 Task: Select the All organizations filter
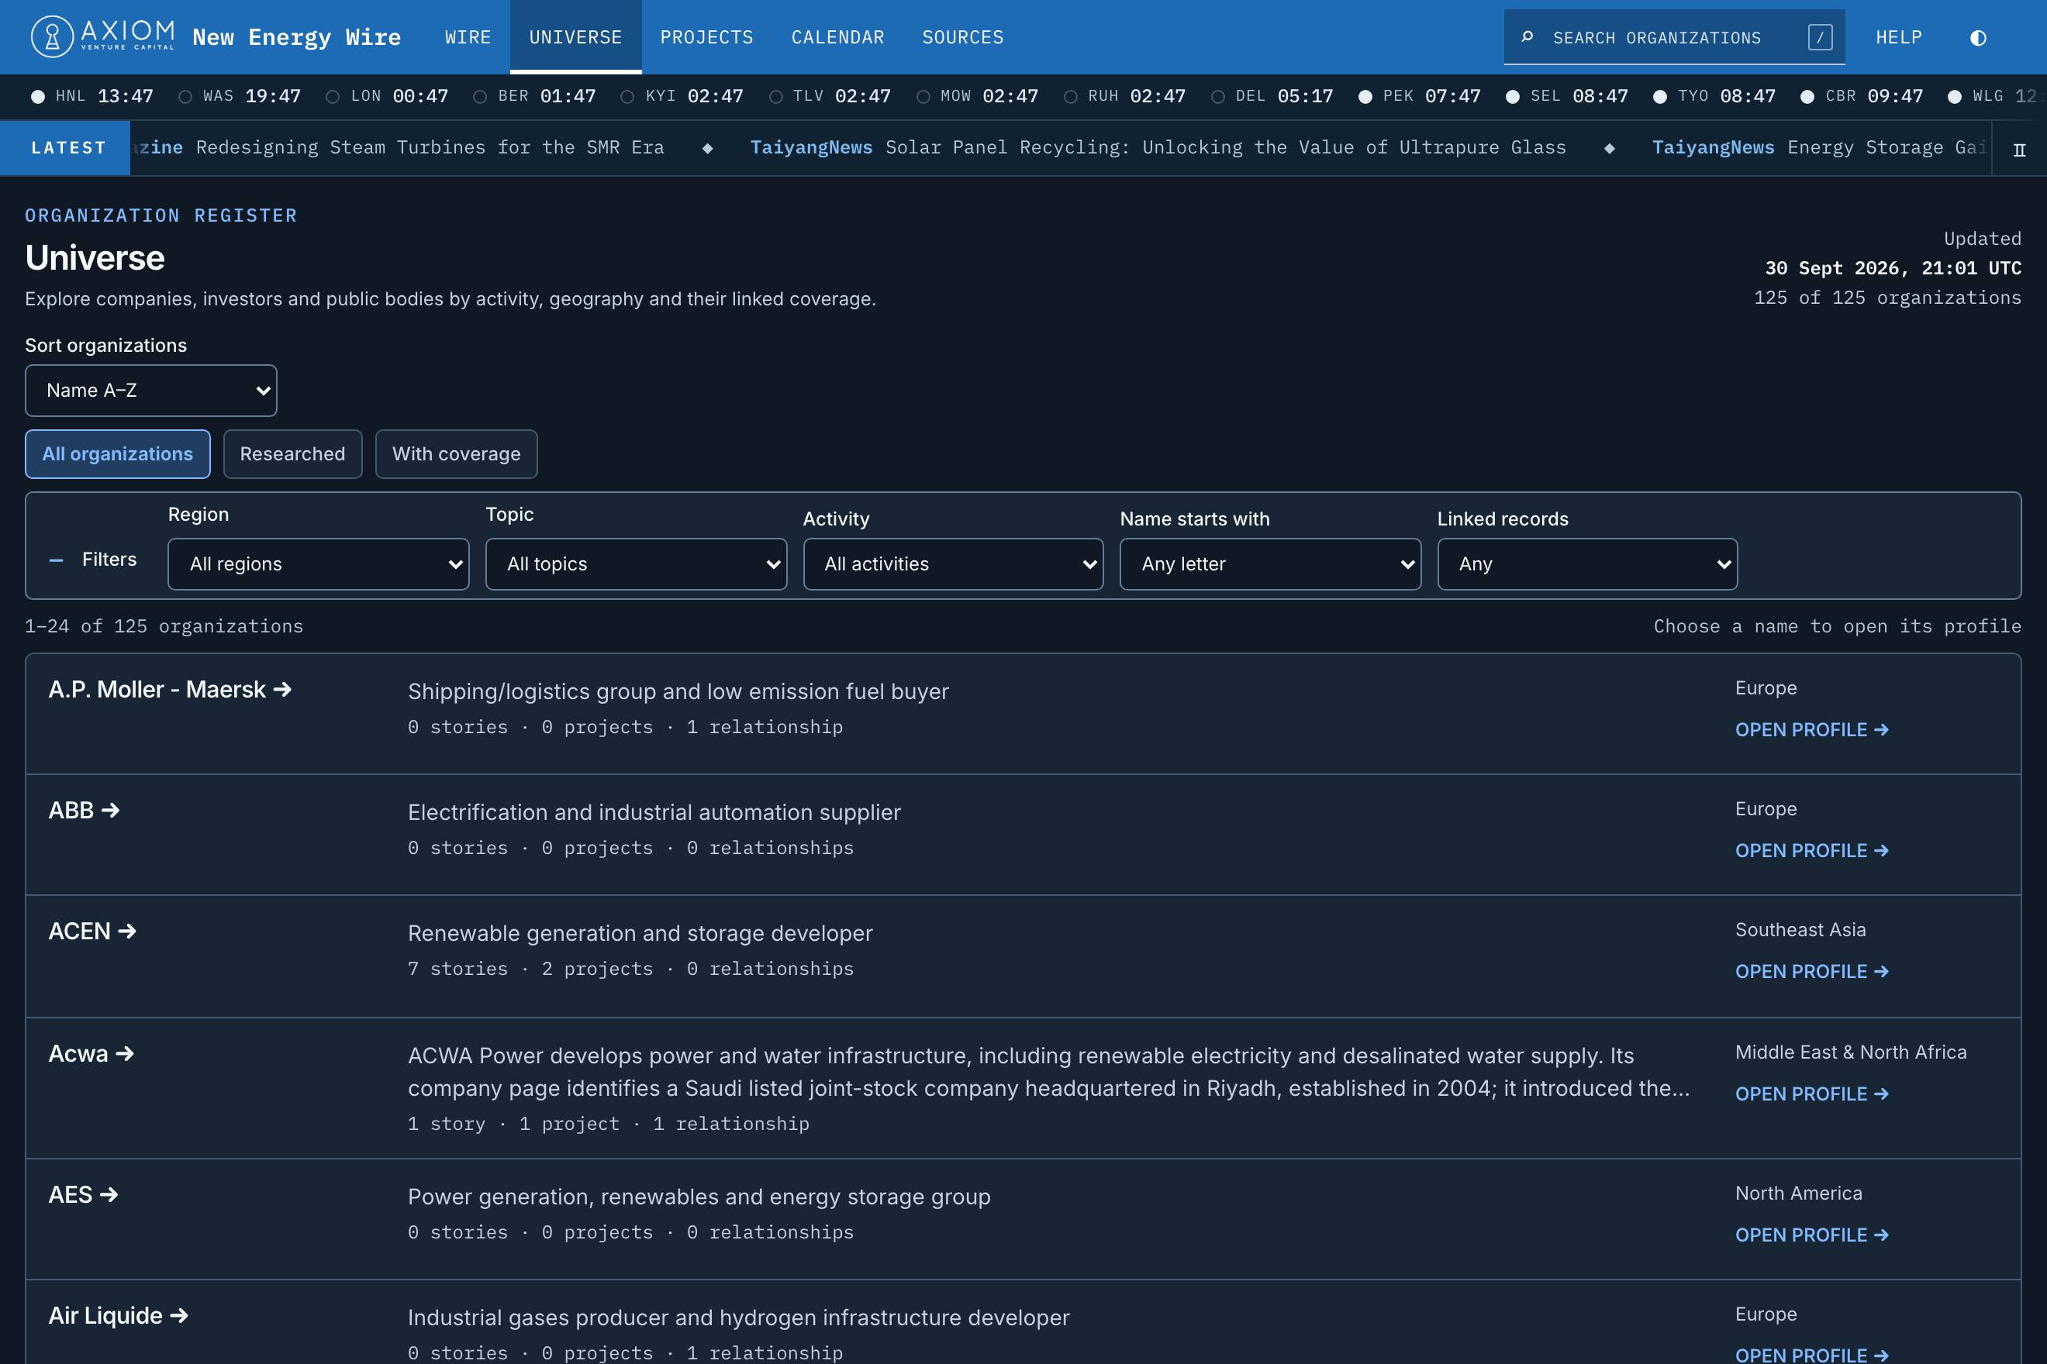coord(118,454)
